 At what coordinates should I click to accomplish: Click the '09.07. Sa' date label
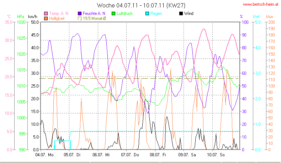click(x=187, y=155)
